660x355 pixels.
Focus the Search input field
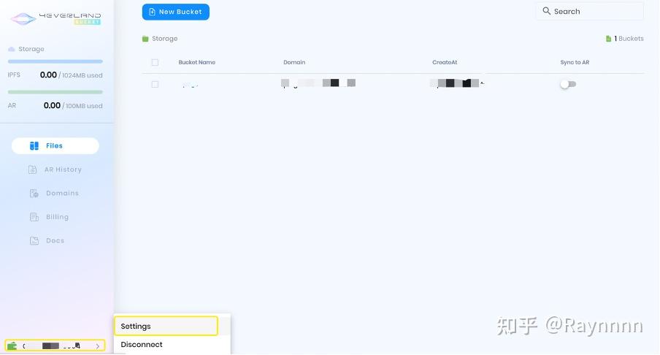589,12
